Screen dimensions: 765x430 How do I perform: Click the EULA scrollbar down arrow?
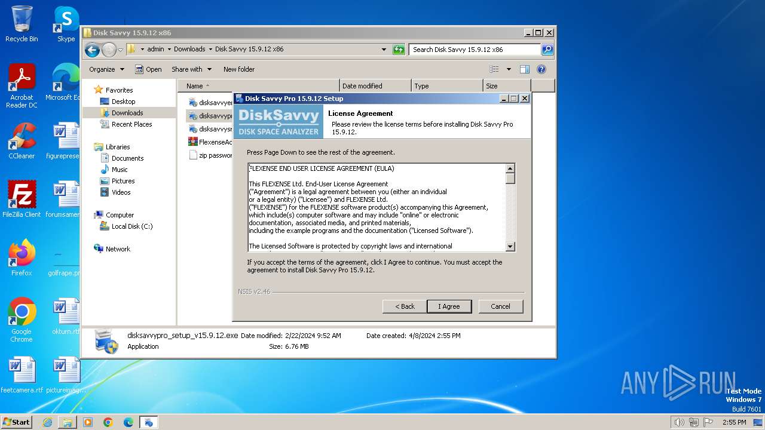coord(510,246)
